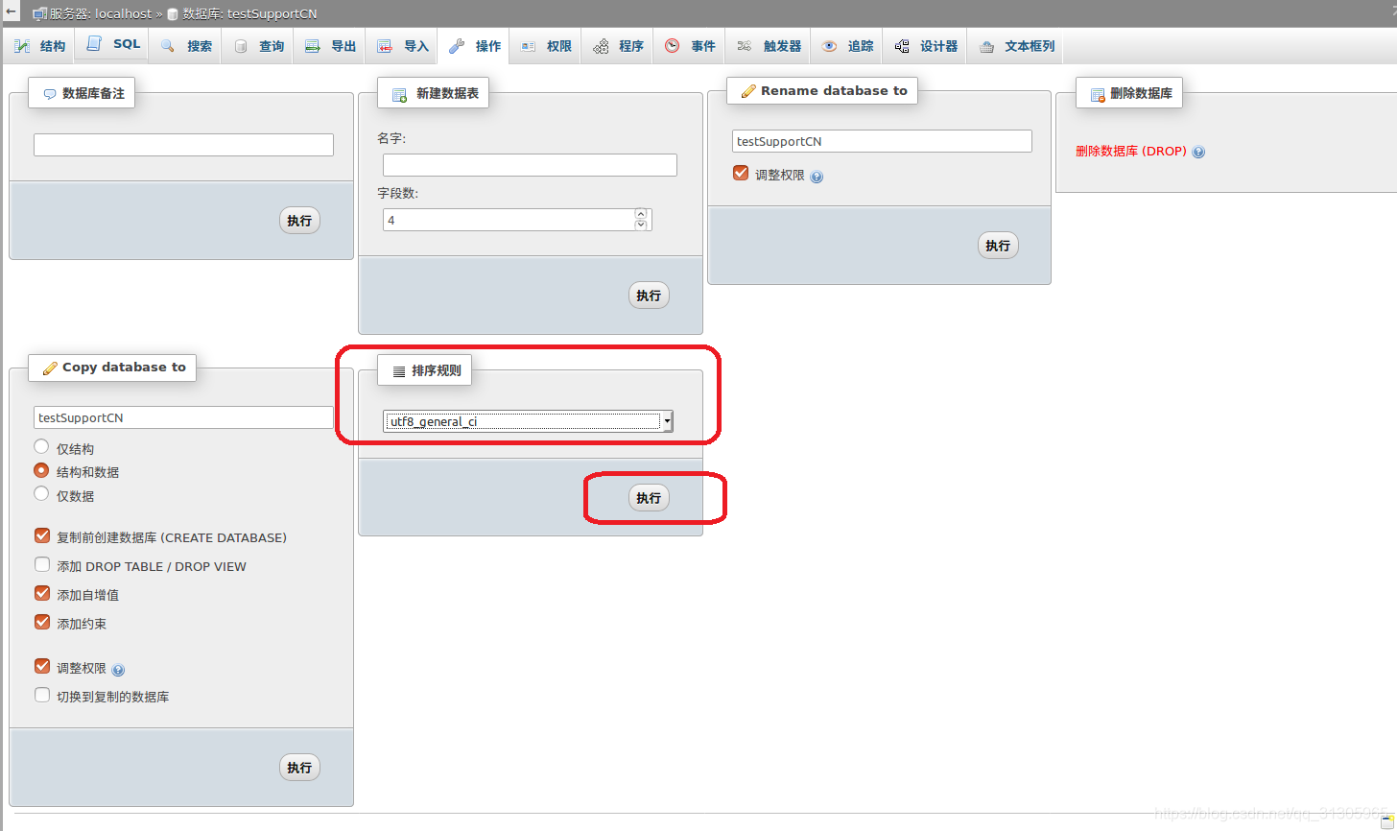Click the SQL tab icon
The image size is (1397, 831).
94,44
